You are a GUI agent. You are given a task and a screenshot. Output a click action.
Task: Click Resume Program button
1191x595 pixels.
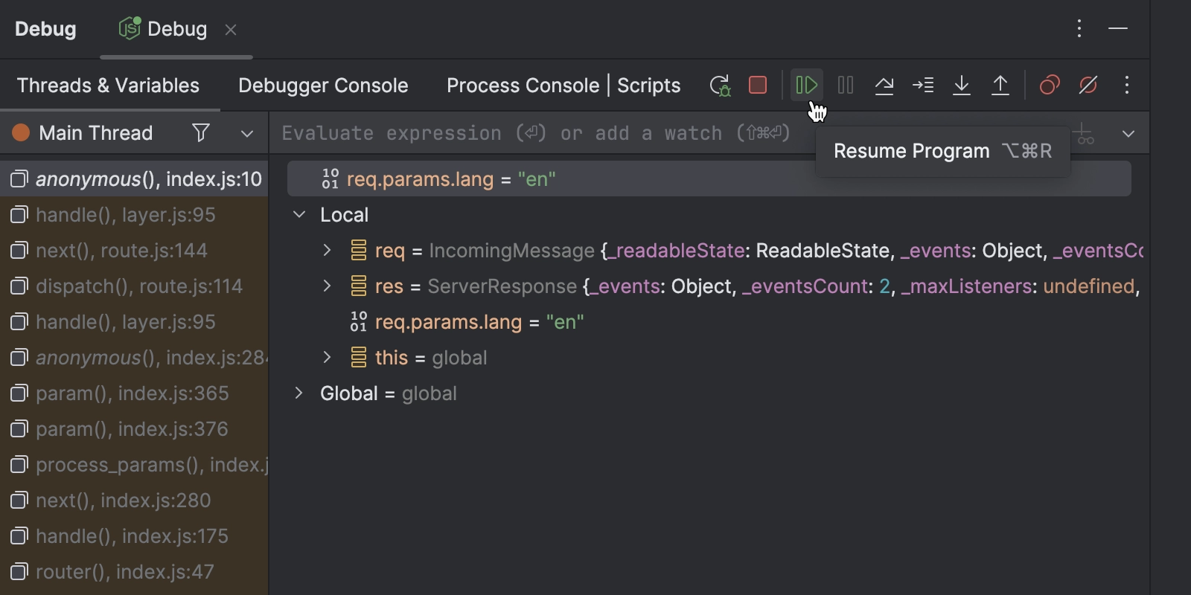[807, 86]
